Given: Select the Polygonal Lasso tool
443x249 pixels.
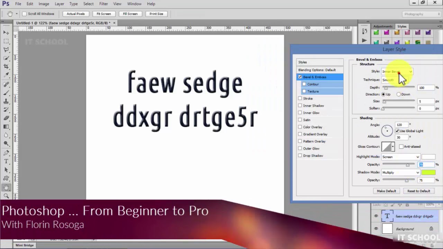Looking at the screenshot, I should coord(6,50).
